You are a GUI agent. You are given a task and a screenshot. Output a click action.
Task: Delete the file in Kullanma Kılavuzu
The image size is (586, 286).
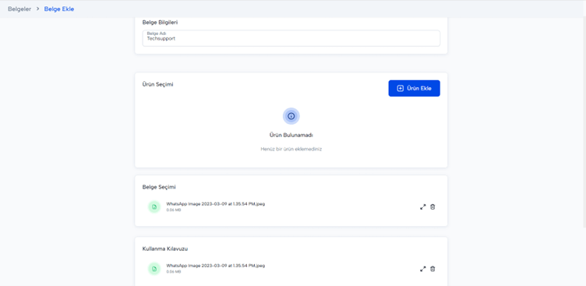432,268
